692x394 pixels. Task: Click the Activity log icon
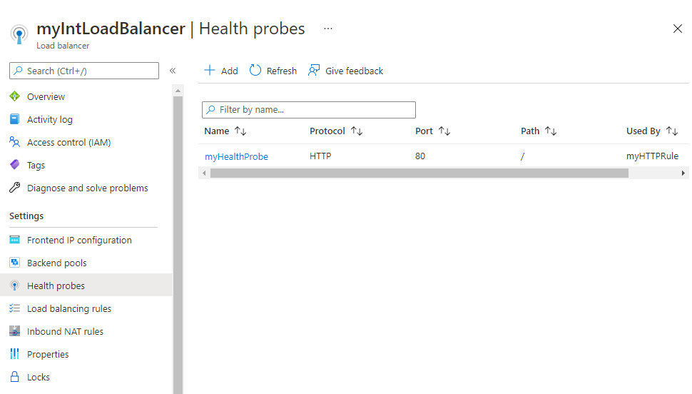click(14, 119)
